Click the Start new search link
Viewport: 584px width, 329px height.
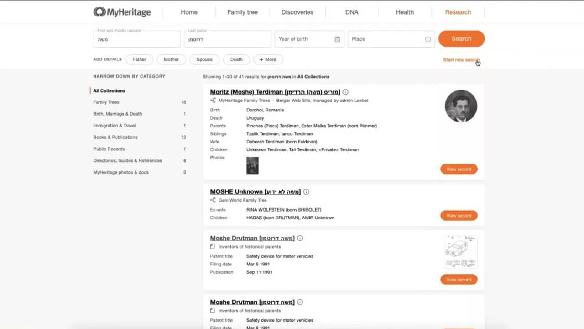(x=461, y=60)
